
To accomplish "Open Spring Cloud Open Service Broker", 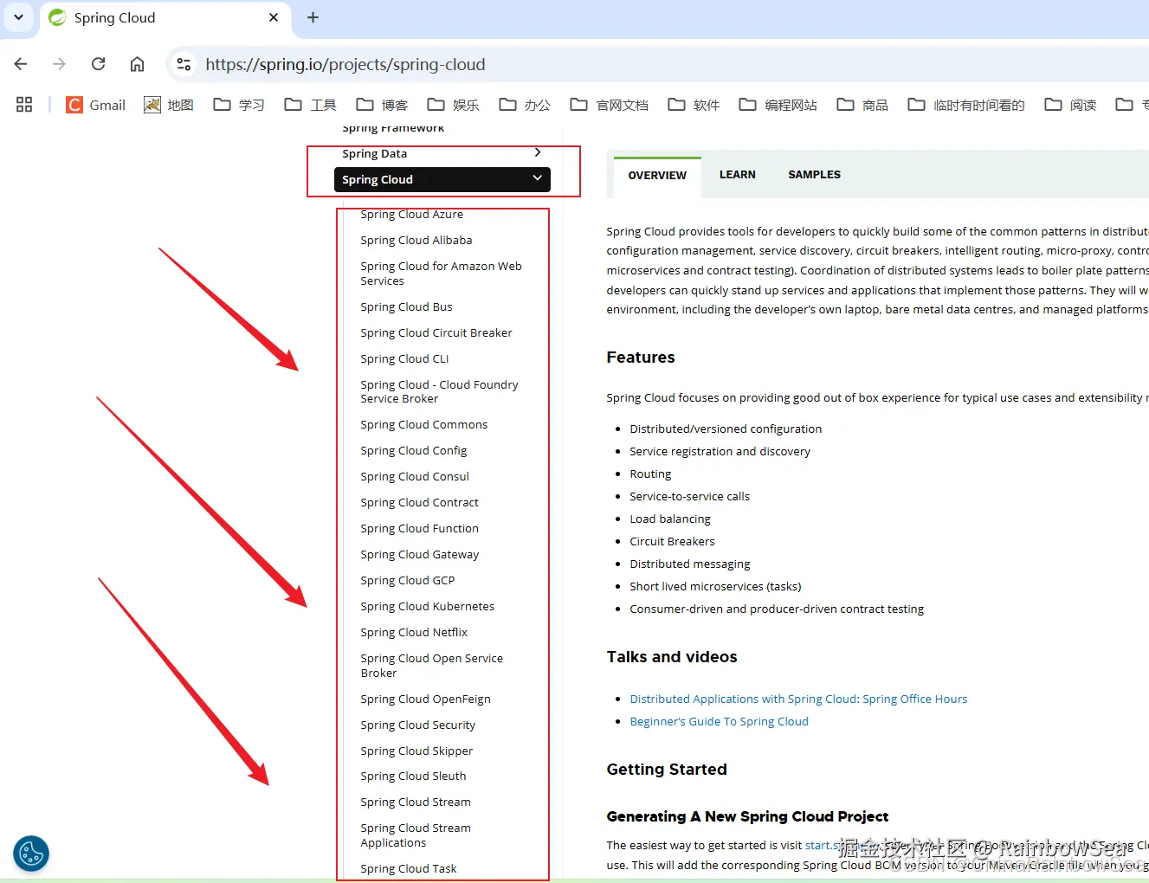I will click(x=432, y=665).
